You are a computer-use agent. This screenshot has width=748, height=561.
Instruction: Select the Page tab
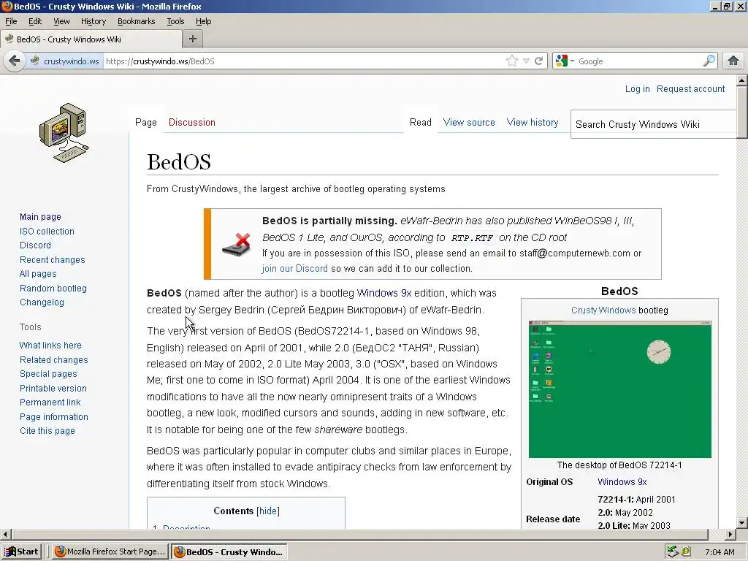point(146,122)
